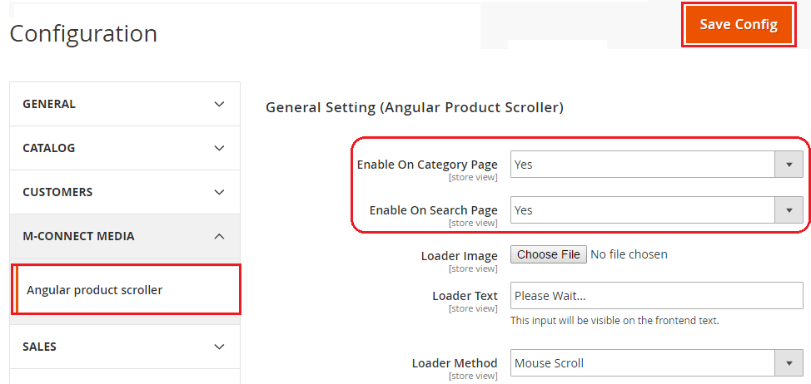Expand the Catalog section chevron
Image resolution: width=811 pixels, height=384 pixels.
pyautogui.click(x=219, y=148)
